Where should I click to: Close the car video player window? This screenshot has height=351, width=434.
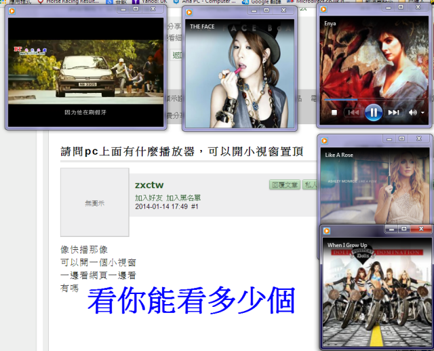153,9
